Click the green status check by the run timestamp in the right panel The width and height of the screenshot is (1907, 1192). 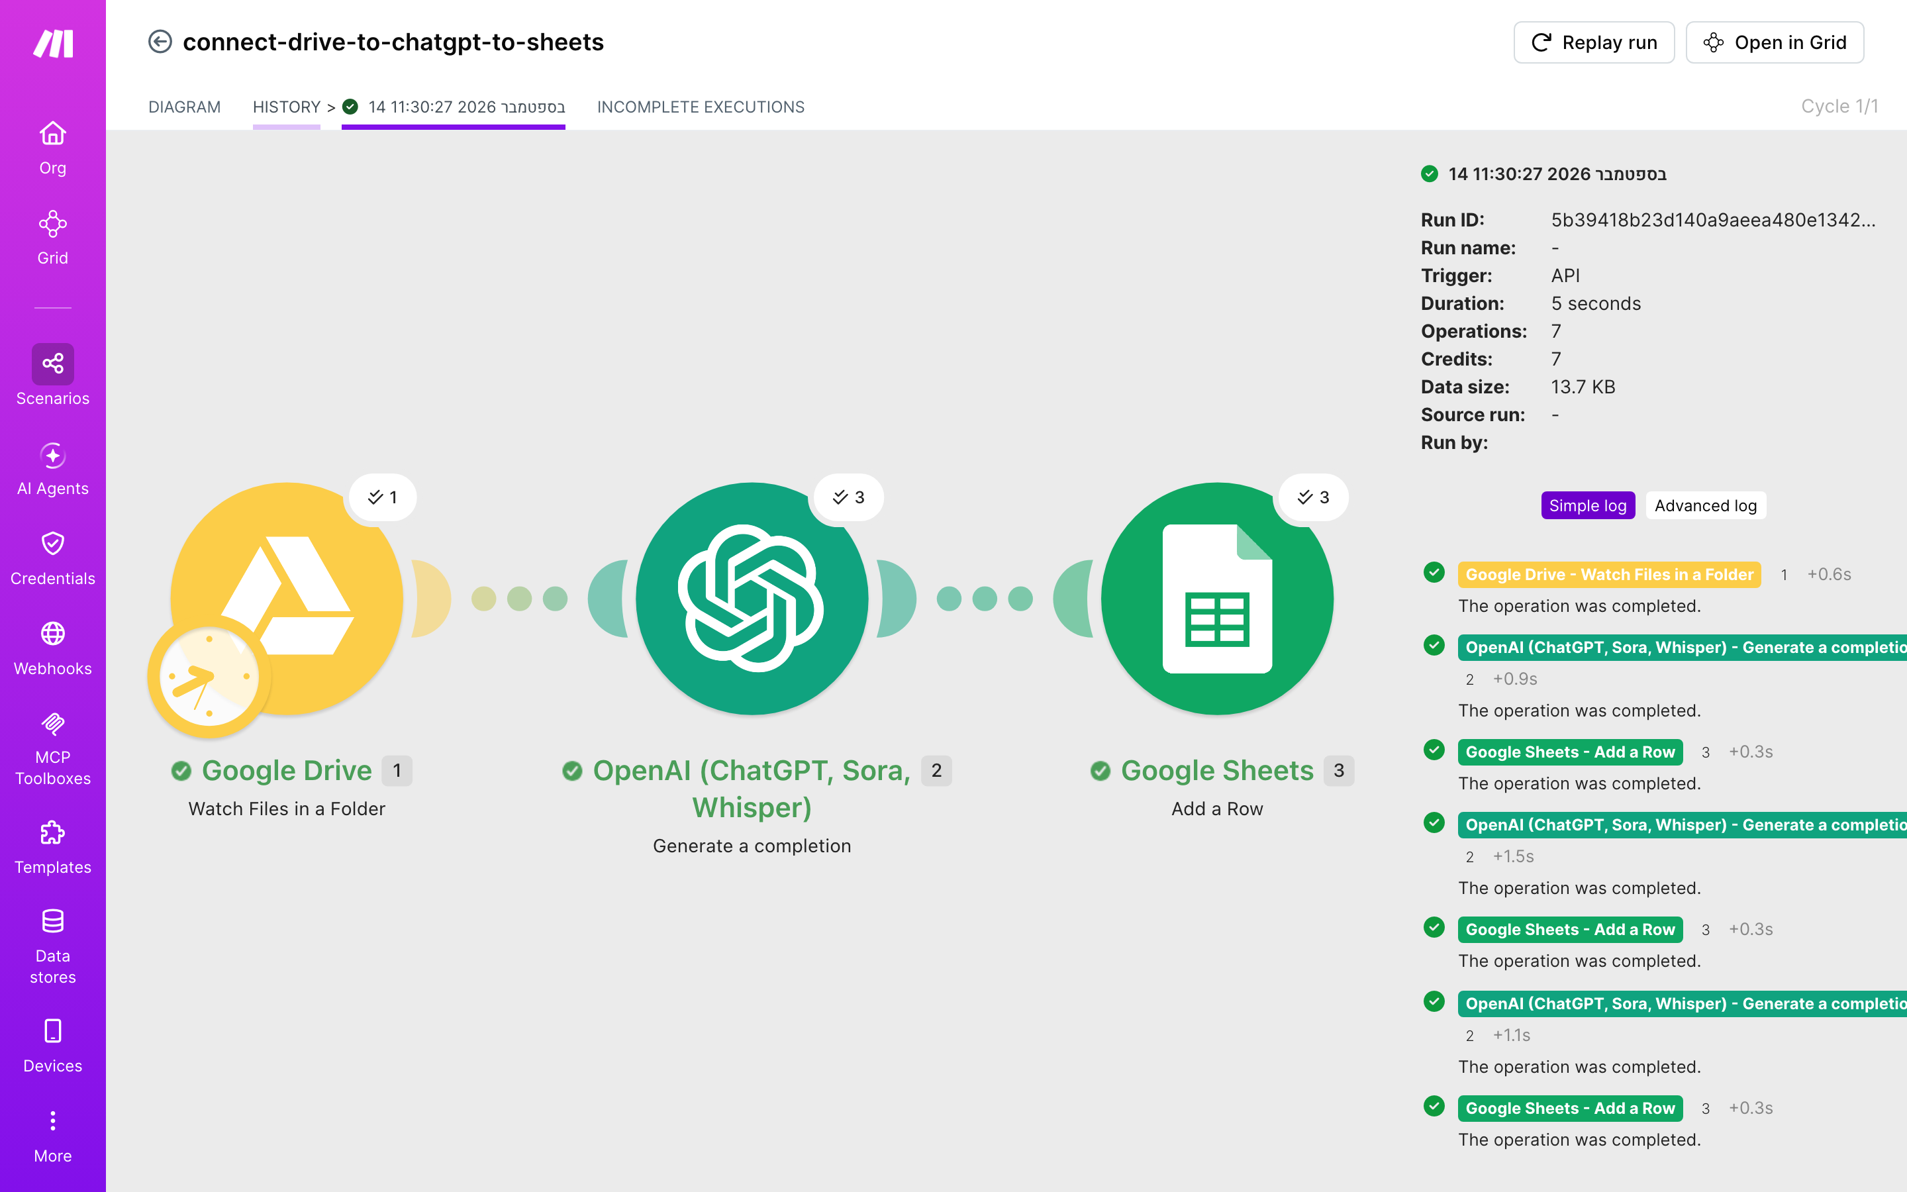1430,174
